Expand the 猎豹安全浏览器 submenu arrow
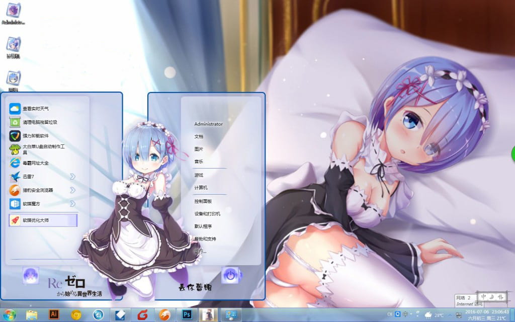 tap(72, 190)
